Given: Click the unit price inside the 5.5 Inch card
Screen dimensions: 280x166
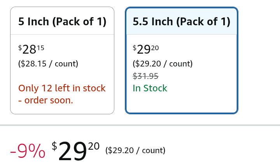Looking at the screenshot, I should 163,64.
